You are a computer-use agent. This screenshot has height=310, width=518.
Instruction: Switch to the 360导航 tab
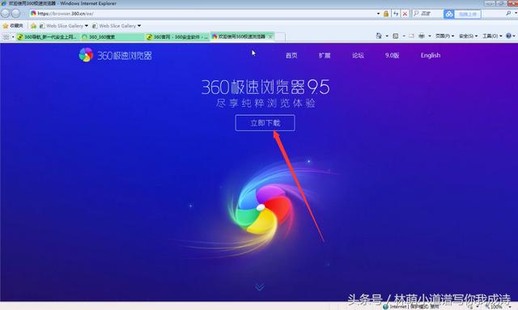pyautogui.click(x=47, y=37)
